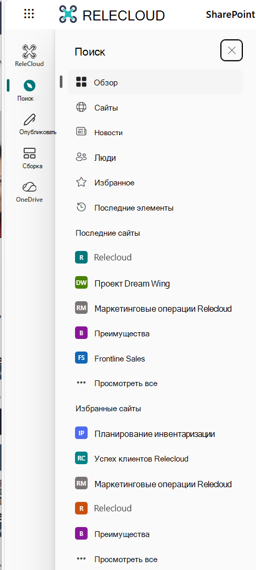Viewport: 256px width, 570px height.
Task: Select the Обзор grid icon
Action: (x=81, y=82)
